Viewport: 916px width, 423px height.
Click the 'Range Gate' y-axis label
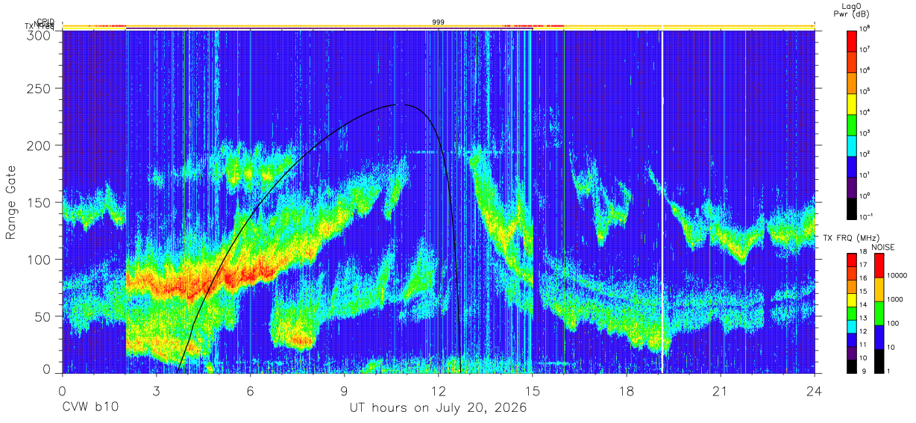click(x=11, y=202)
